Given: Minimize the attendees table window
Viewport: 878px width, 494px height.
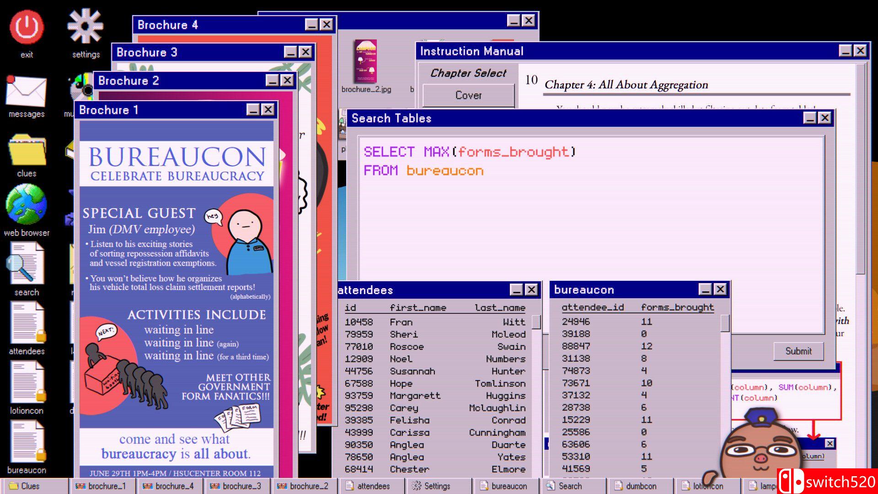Looking at the screenshot, I should point(516,290).
